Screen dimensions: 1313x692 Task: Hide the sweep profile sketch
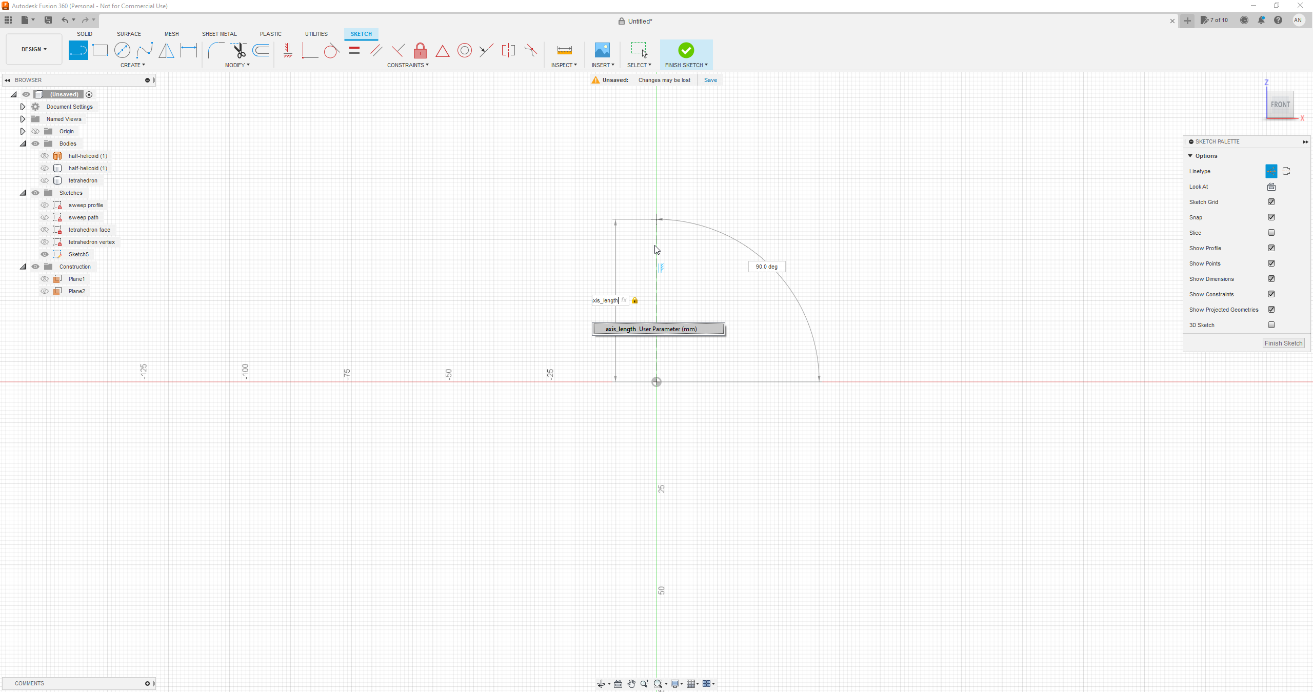coord(45,205)
